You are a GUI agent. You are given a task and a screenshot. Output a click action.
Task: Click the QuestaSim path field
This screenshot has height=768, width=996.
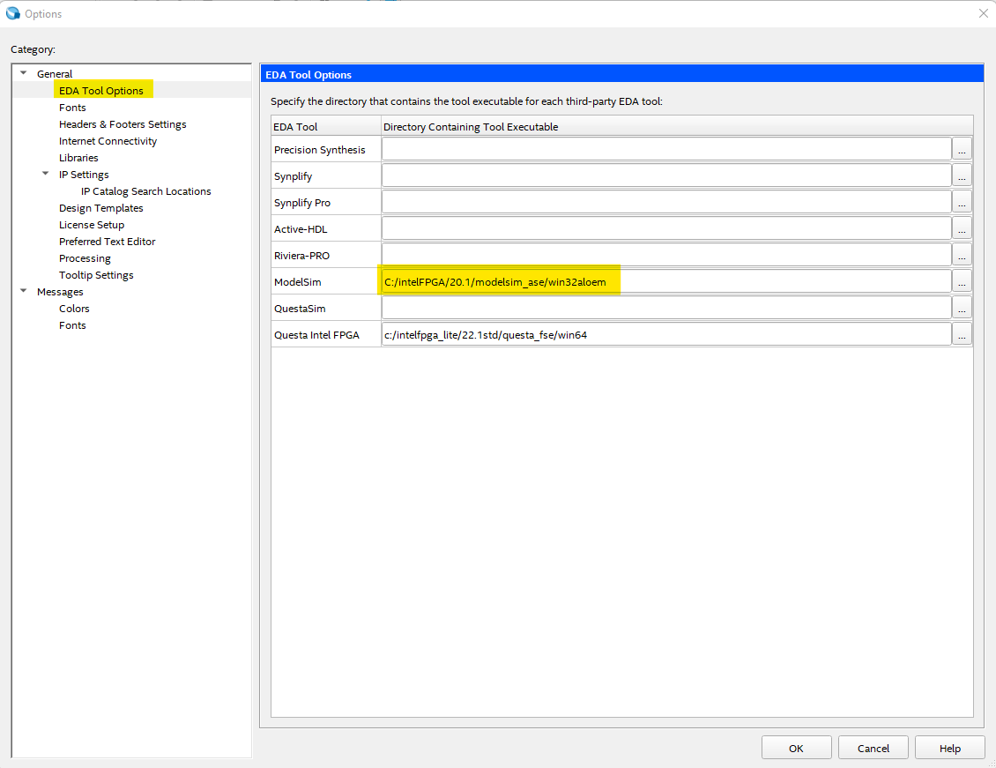coord(666,308)
